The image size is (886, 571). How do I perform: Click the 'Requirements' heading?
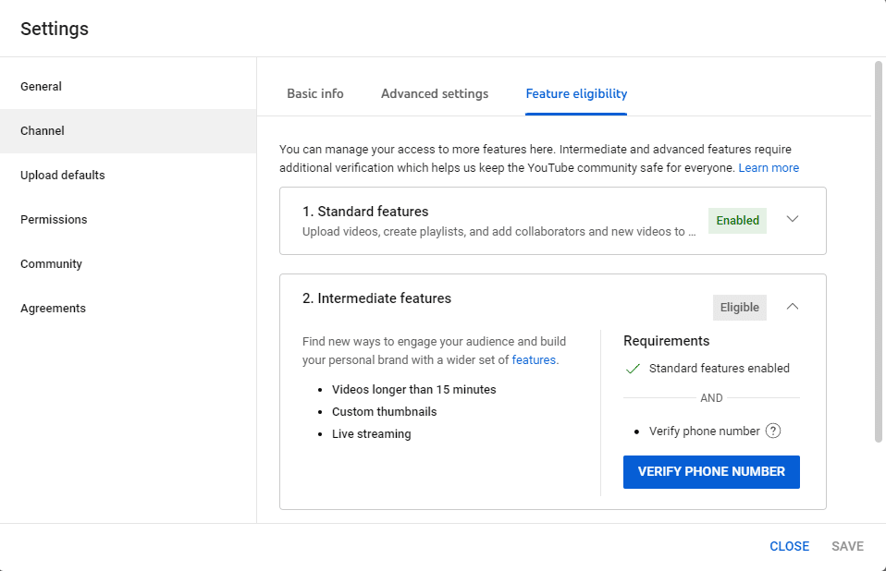pyautogui.click(x=666, y=341)
